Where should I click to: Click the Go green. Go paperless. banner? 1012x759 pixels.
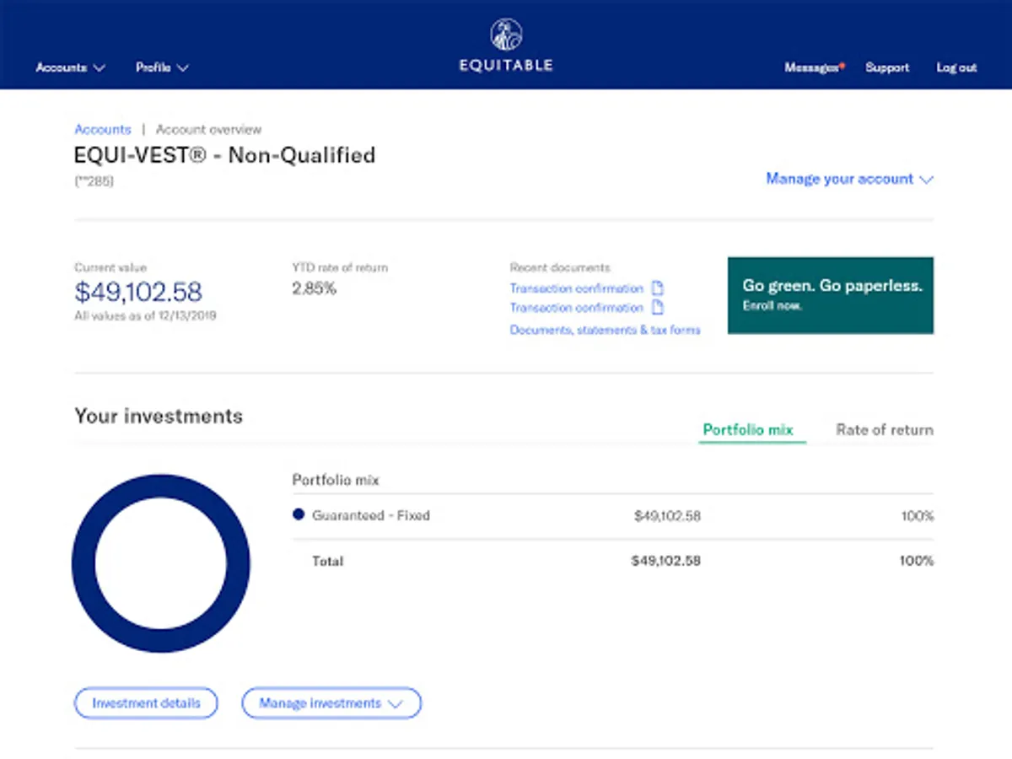[831, 295]
